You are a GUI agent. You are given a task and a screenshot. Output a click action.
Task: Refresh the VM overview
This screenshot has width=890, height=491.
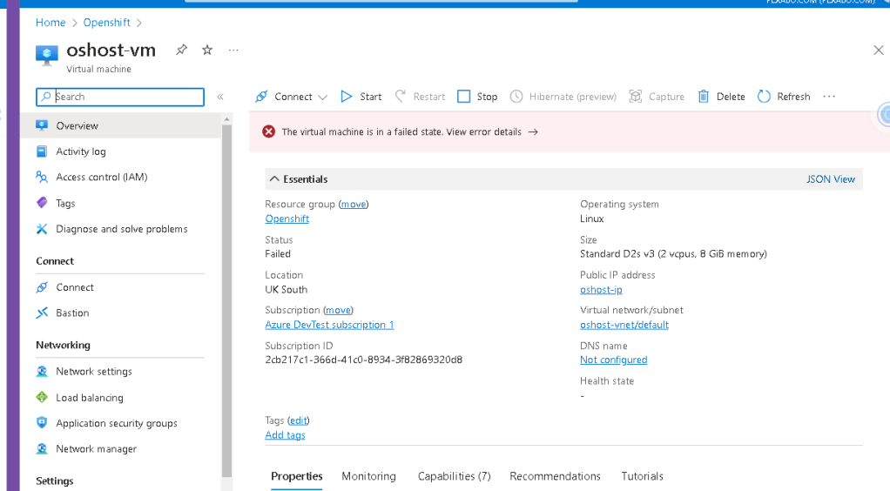[x=784, y=97]
